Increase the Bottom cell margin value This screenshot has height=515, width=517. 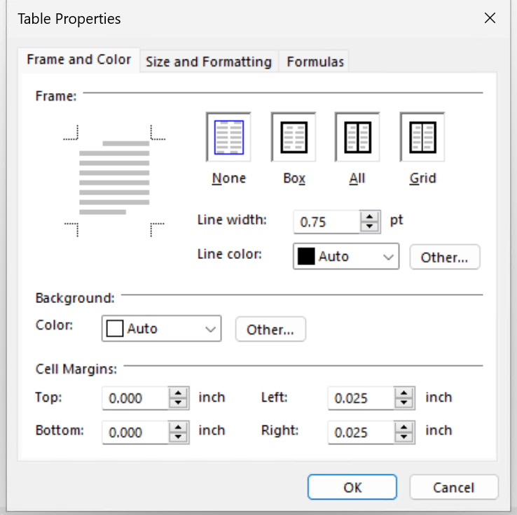[x=180, y=427]
